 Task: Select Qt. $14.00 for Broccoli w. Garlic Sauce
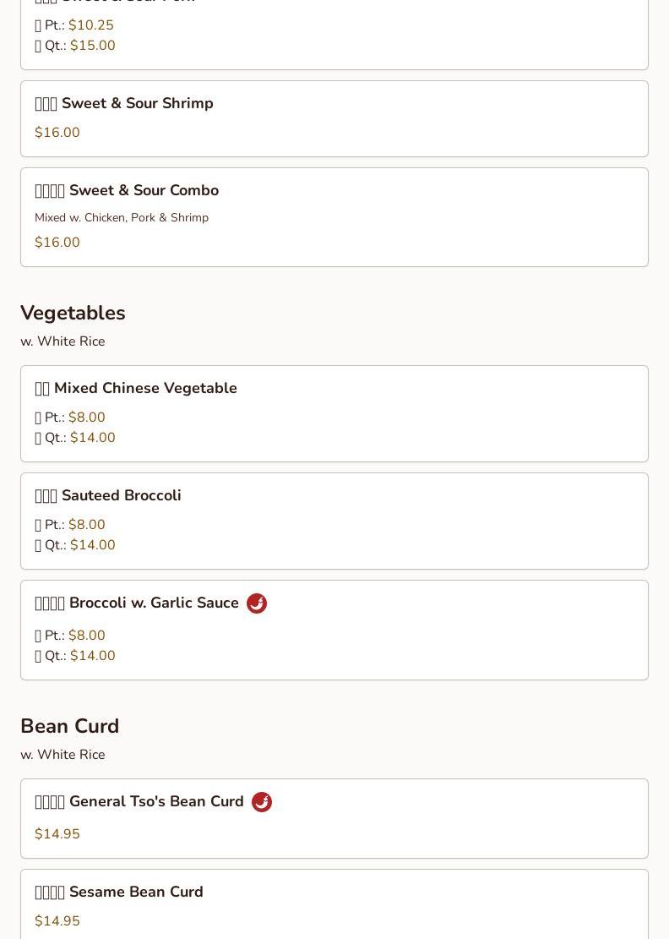pos(75,656)
